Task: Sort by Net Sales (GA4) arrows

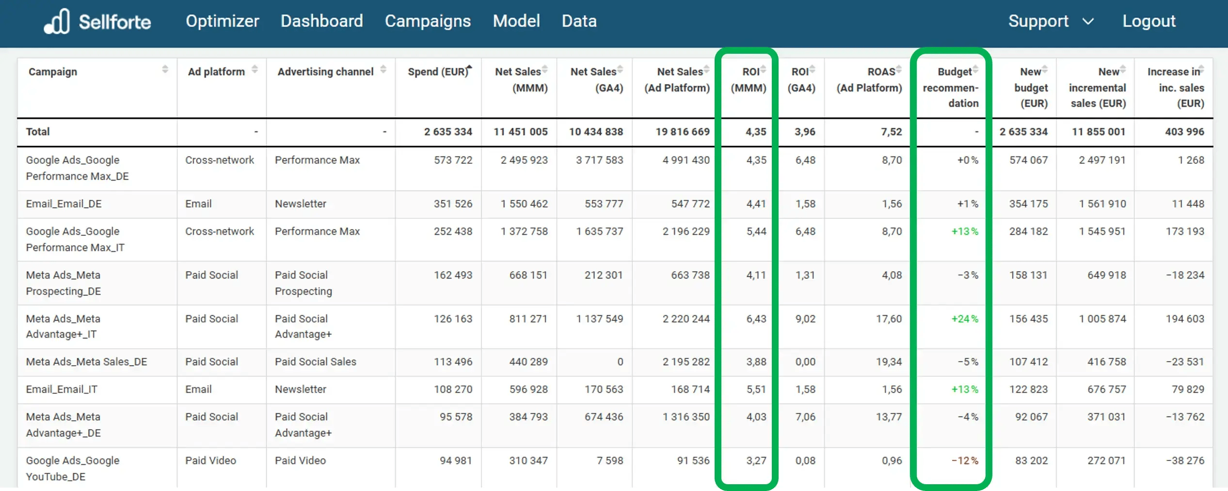Action: 621,69
